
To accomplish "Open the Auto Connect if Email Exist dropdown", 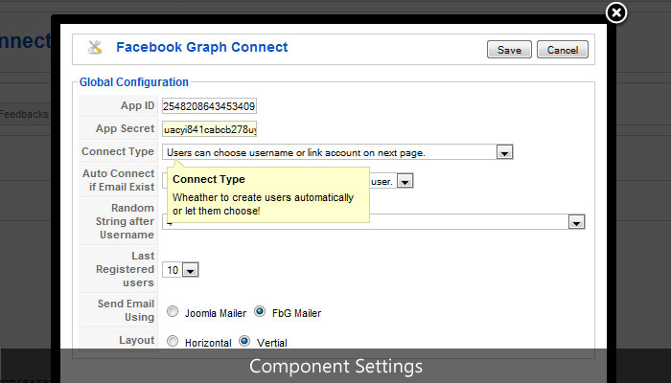I will [x=405, y=181].
